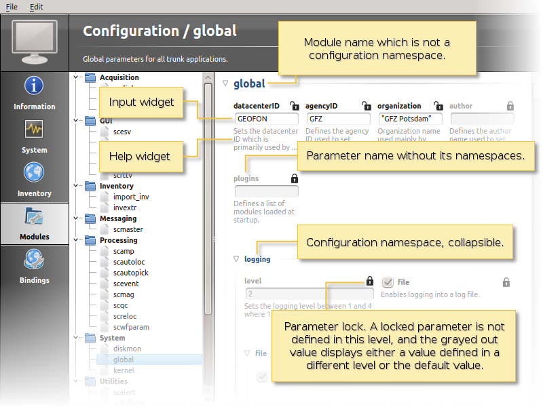The image size is (543, 407).
Task: Toggle the lock on the author parameter
Action: [510, 106]
